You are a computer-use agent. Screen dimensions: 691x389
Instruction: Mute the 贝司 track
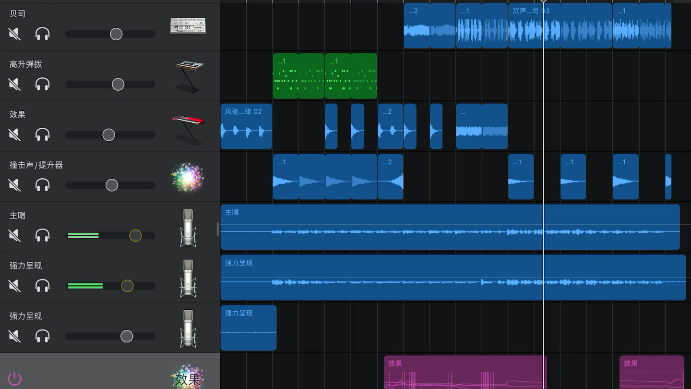pos(14,34)
